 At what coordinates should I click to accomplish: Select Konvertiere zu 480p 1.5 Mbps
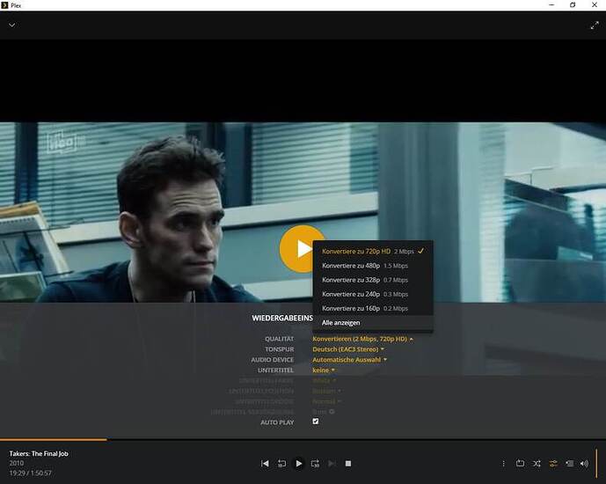(x=373, y=266)
